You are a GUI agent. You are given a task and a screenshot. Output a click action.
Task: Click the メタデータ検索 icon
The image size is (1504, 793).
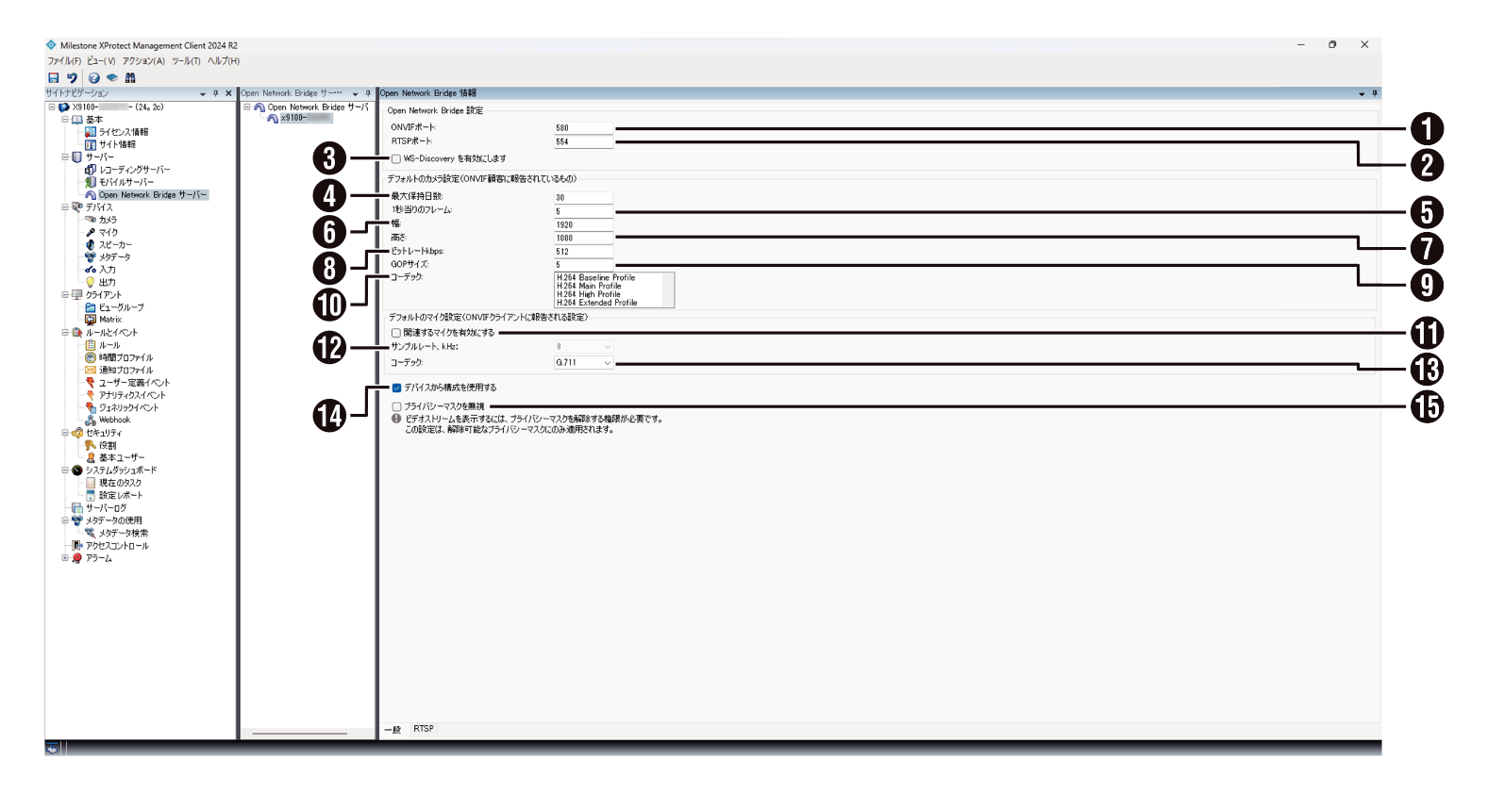[x=91, y=533]
